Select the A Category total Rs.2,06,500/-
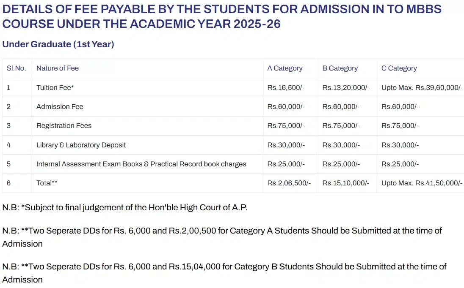 (x=289, y=183)
